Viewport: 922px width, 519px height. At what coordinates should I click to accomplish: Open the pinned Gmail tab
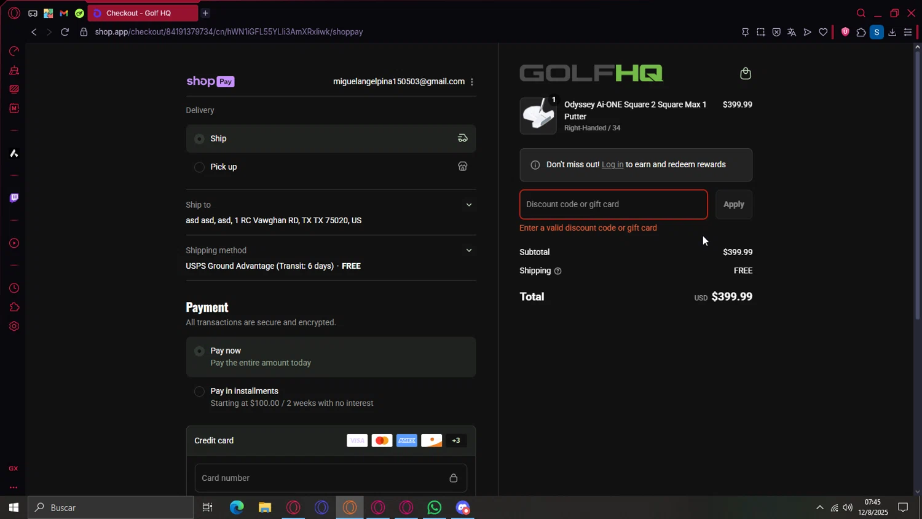click(x=64, y=13)
